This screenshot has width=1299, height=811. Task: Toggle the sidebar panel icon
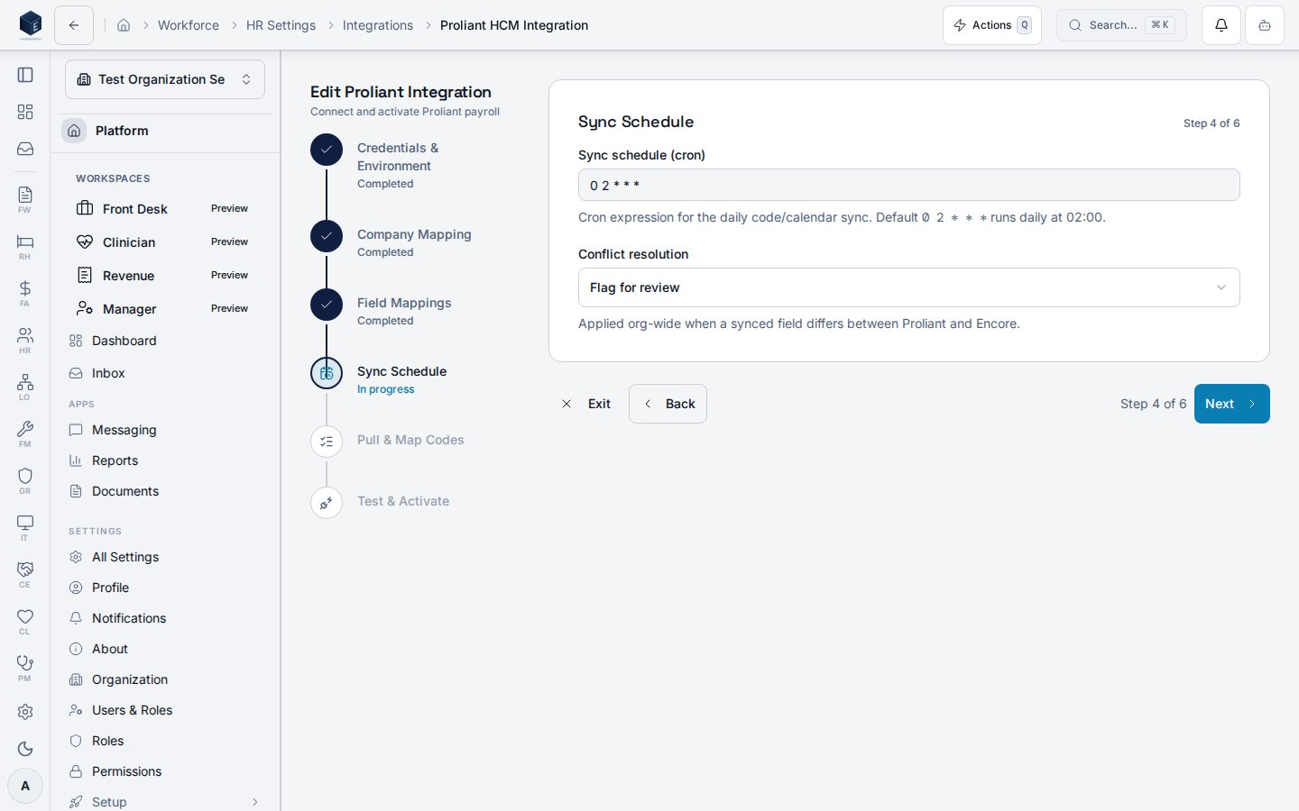point(25,75)
